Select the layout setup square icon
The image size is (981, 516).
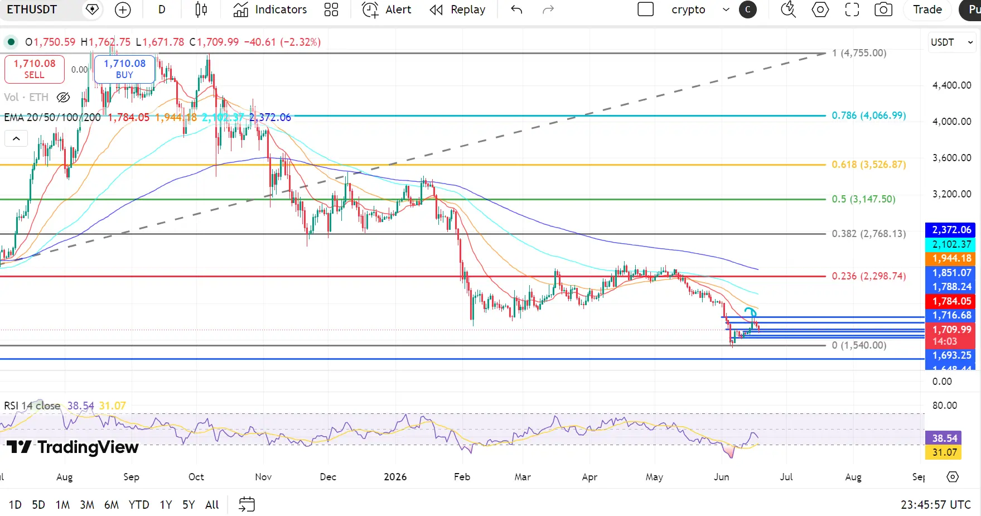coord(645,9)
